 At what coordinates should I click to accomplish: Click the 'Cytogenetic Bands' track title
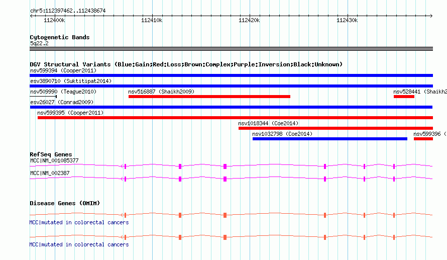click(60, 37)
